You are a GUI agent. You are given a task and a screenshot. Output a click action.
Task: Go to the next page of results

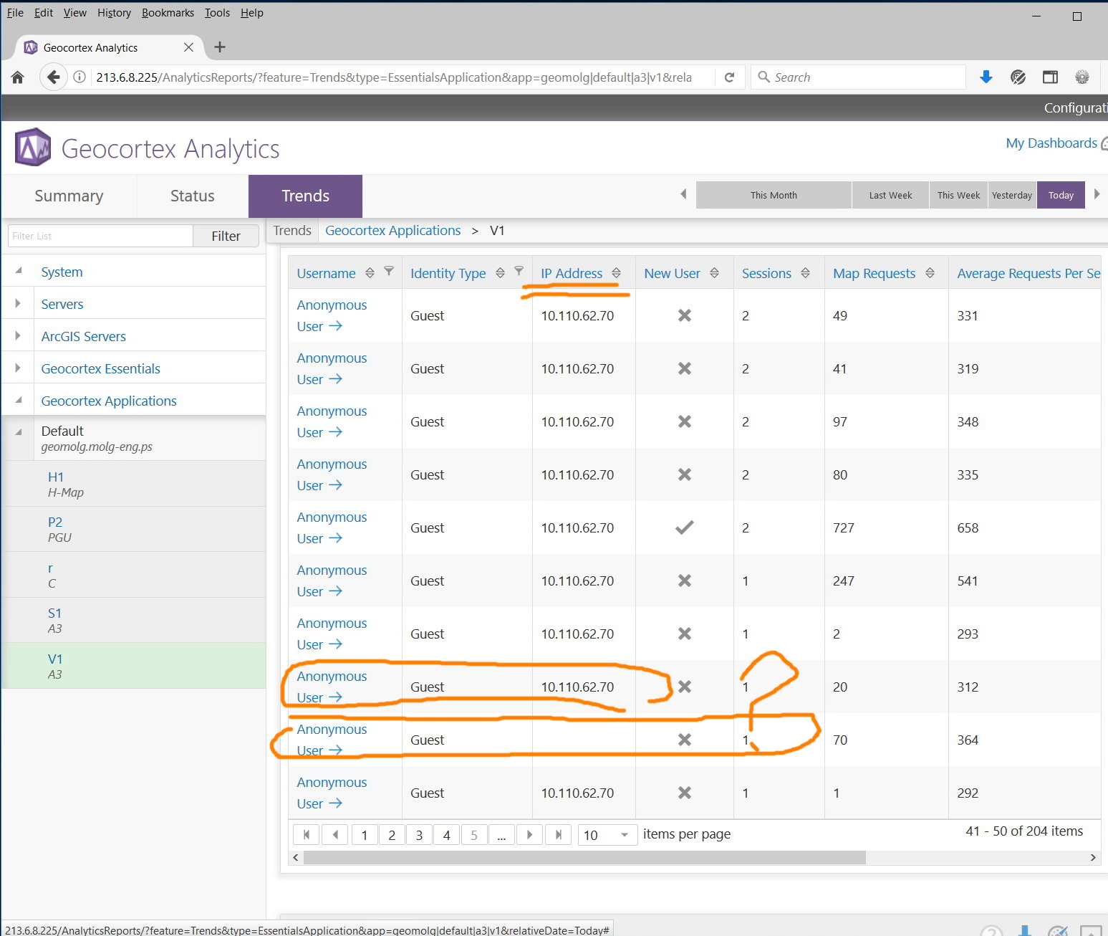pyautogui.click(x=529, y=834)
